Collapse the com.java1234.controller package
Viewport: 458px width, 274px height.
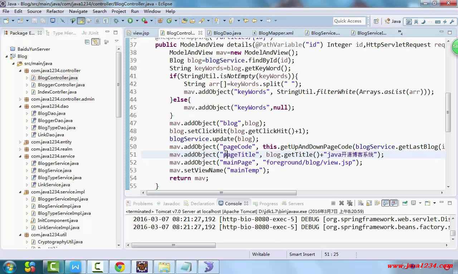click(20, 71)
